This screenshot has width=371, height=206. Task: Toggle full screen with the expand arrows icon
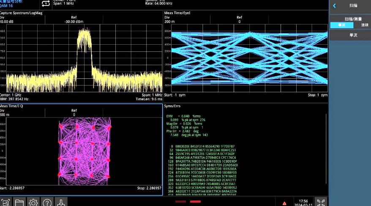point(321,202)
